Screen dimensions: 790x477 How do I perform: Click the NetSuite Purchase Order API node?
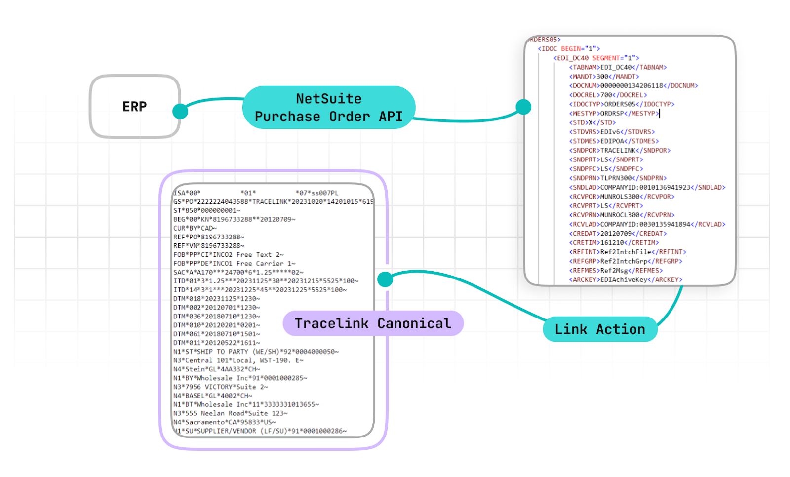point(329,108)
